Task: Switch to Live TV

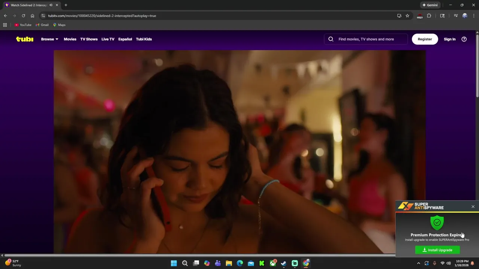Action: [108, 39]
